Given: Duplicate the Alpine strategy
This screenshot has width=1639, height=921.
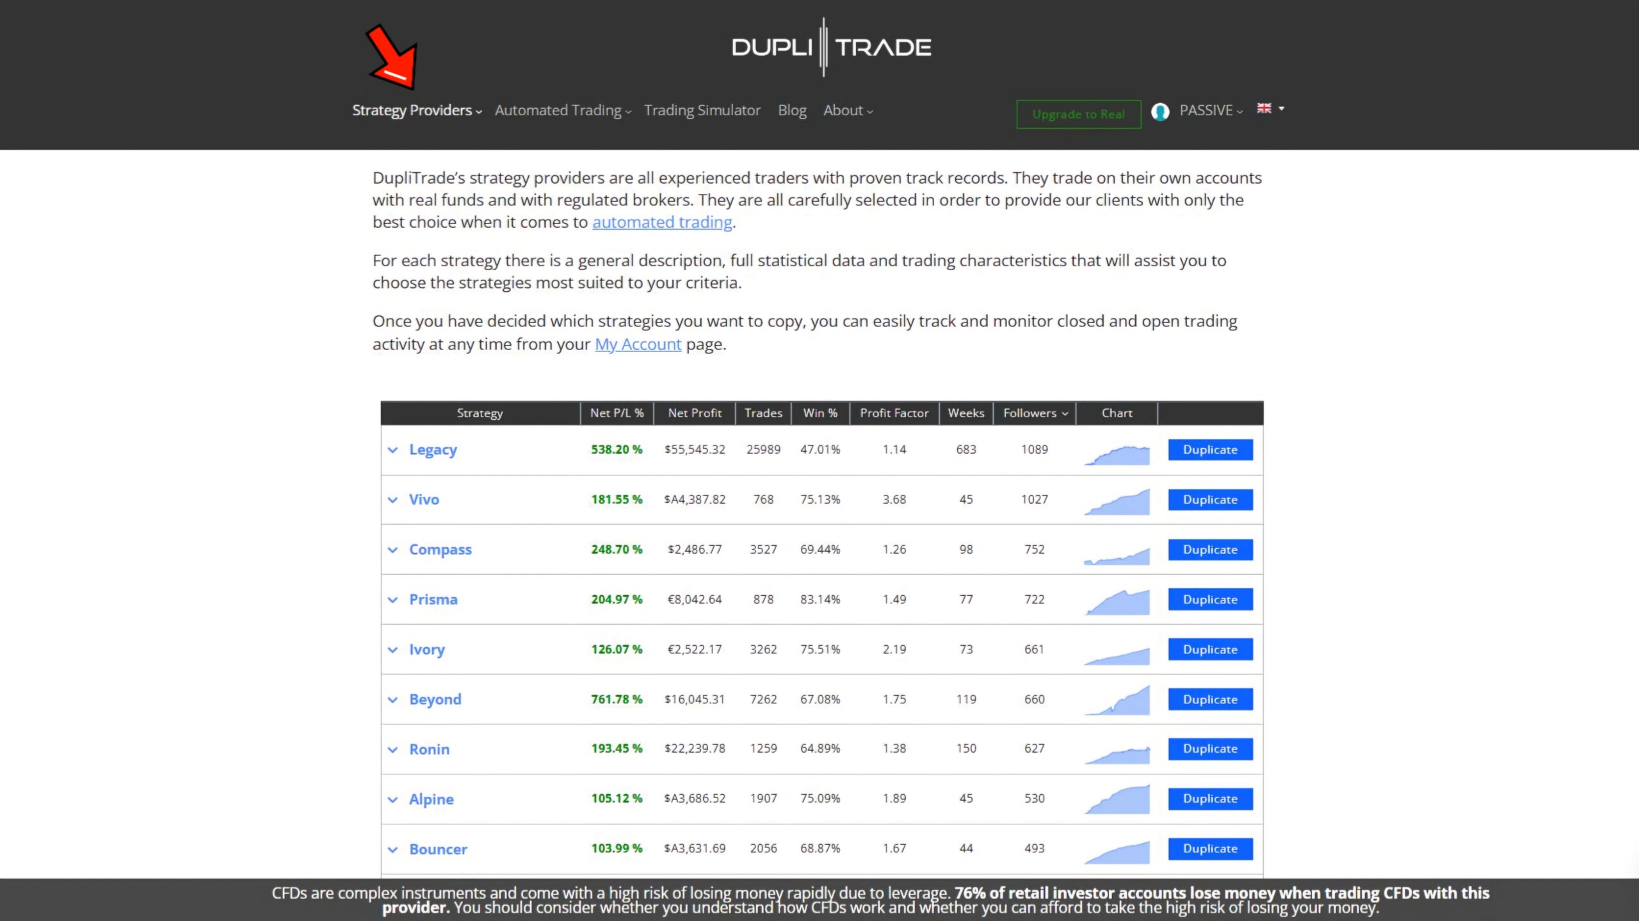Looking at the screenshot, I should point(1210,798).
